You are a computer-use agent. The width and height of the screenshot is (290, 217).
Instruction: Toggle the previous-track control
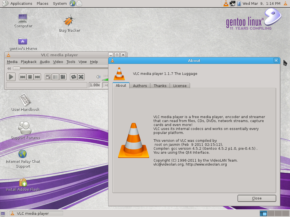[22, 77]
